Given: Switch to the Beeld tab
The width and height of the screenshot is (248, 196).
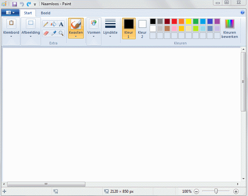Looking at the screenshot, I should (45, 13).
